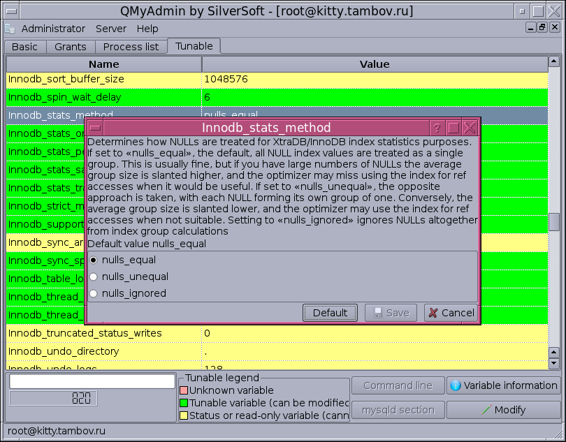
Task: Click the dialog window menu icon at title left
Action: click(x=95, y=128)
